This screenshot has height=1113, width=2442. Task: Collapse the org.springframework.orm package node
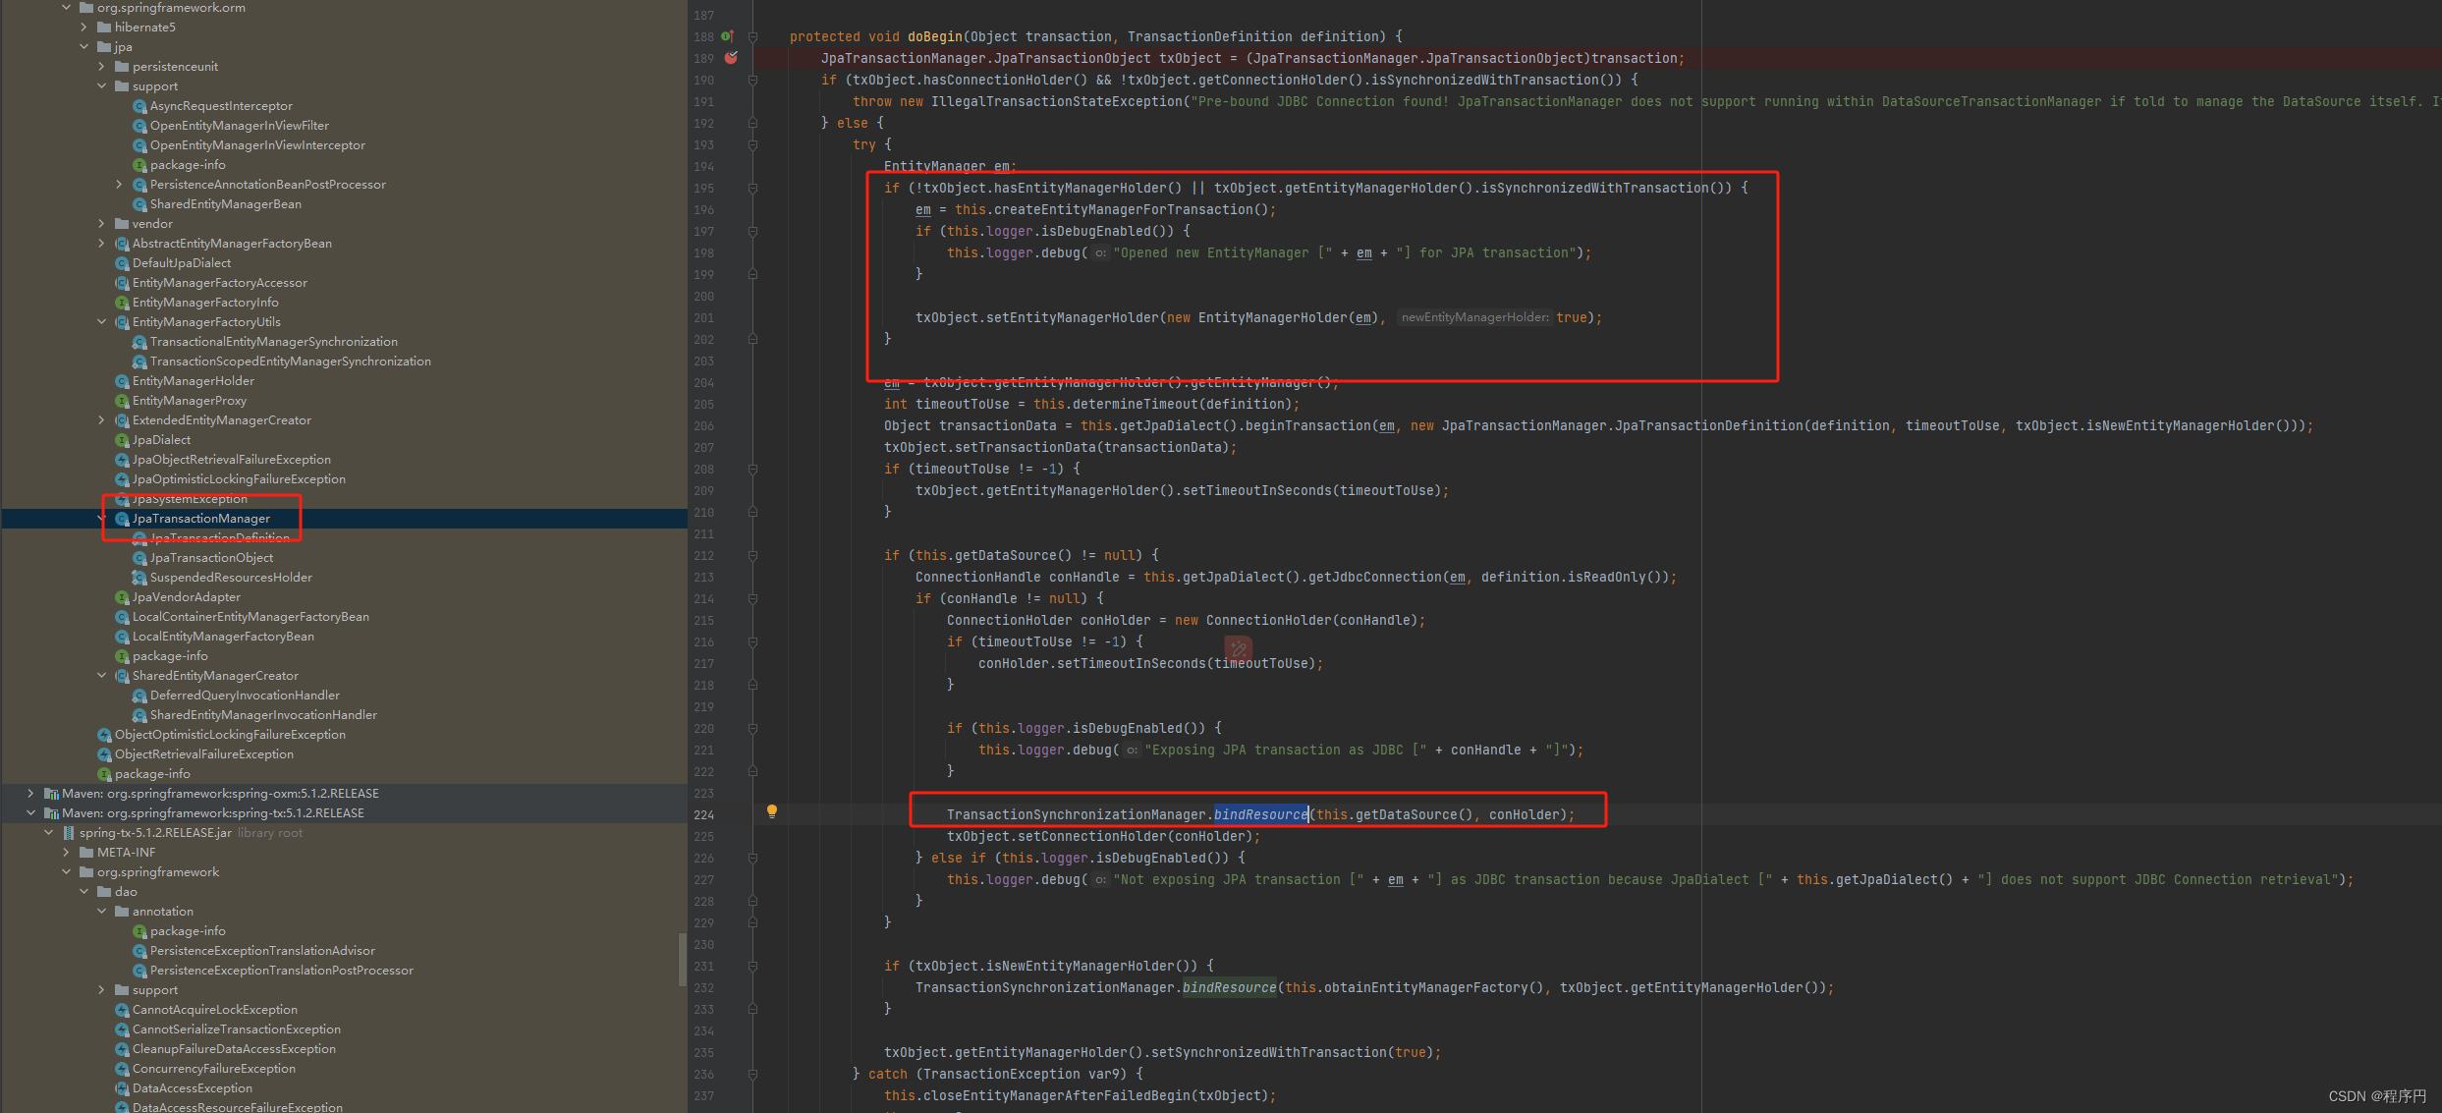tap(67, 7)
